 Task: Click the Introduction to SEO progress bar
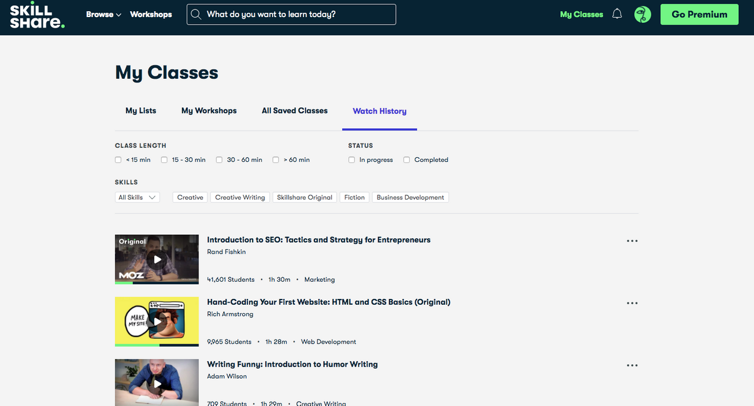coord(157,282)
